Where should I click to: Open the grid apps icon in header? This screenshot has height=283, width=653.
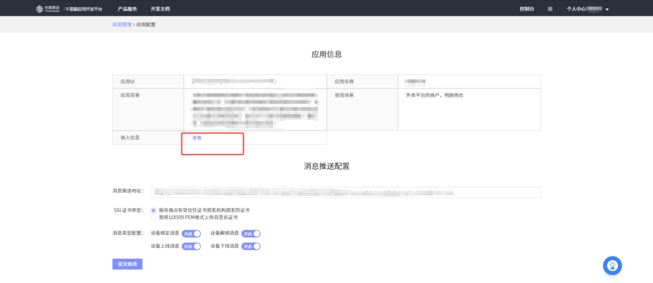(550, 9)
